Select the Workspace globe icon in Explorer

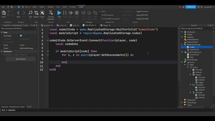click(185, 32)
